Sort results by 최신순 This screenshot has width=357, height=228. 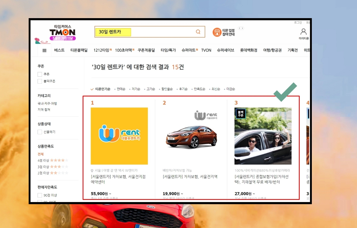pyautogui.click(x=216, y=89)
